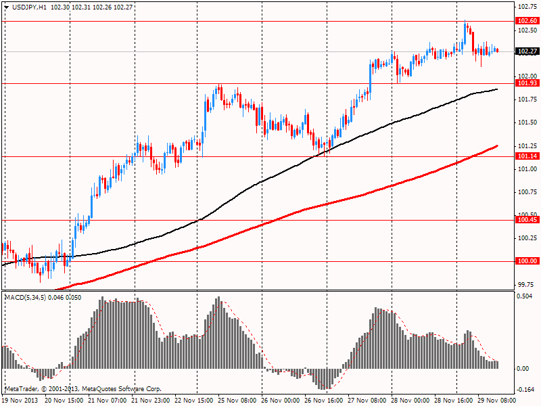Click the 100.45 level price label

click(527, 220)
